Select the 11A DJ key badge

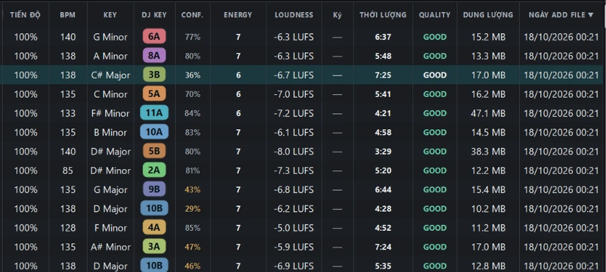(x=154, y=113)
